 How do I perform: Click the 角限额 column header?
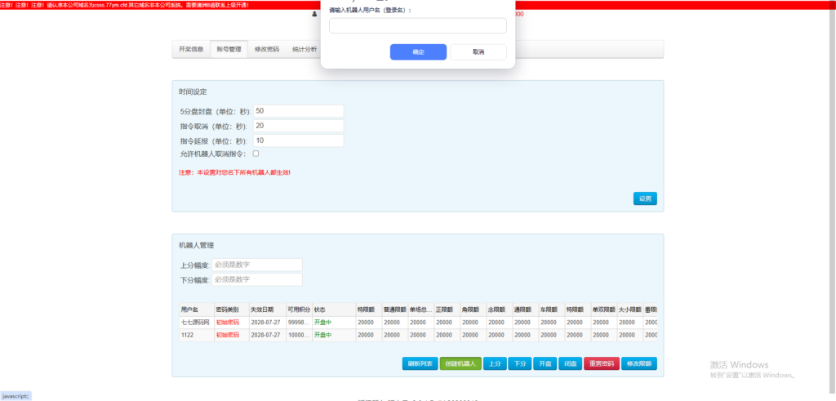coord(473,310)
